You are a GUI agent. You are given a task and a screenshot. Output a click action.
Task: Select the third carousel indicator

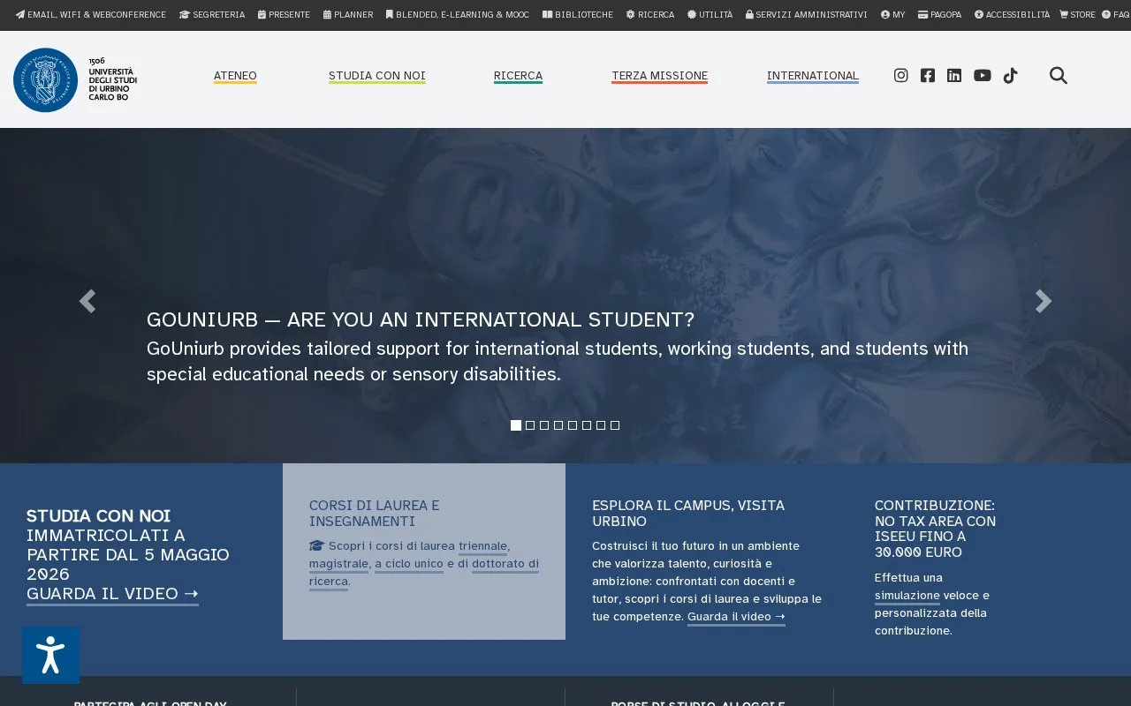(544, 425)
